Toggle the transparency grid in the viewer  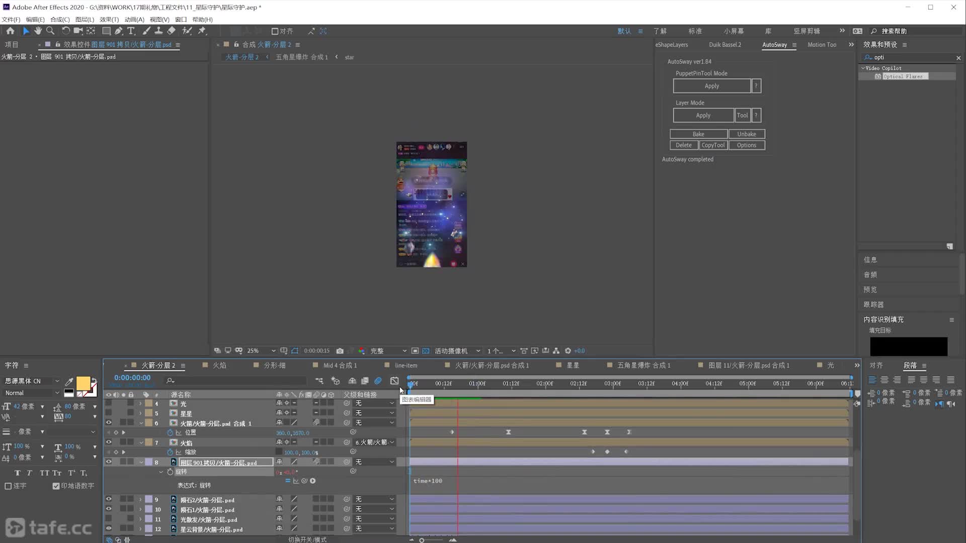[426, 351]
